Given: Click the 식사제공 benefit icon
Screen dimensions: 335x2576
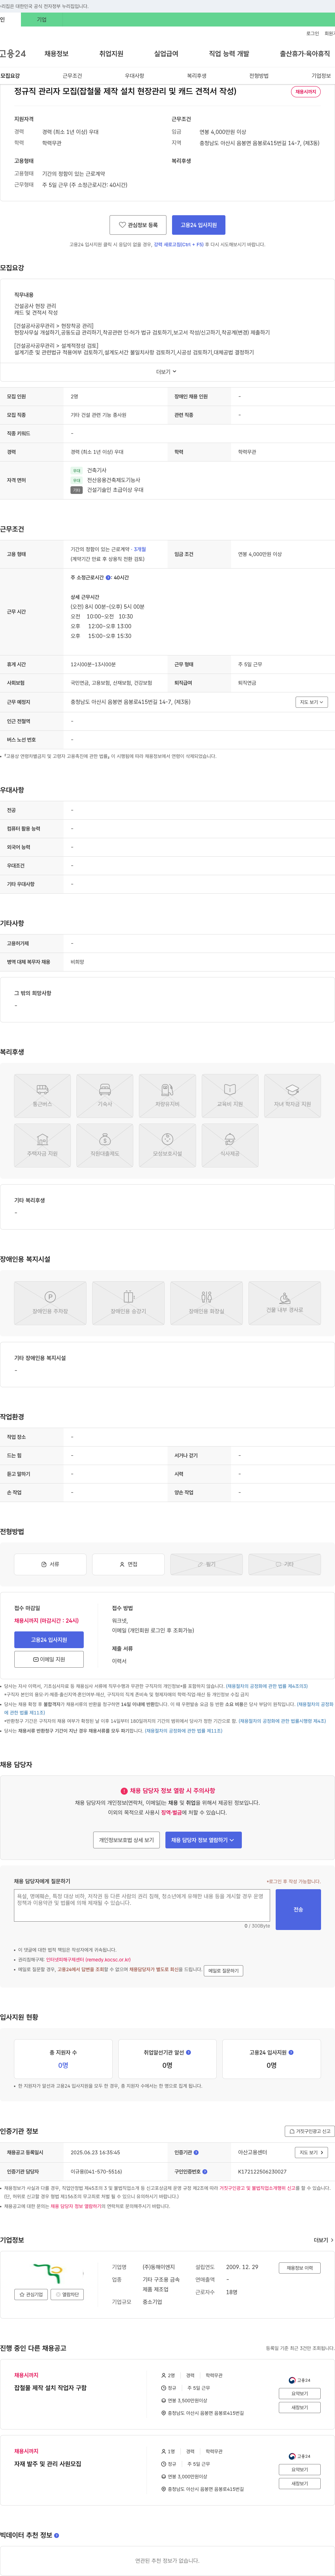Looking at the screenshot, I should [x=230, y=1145].
